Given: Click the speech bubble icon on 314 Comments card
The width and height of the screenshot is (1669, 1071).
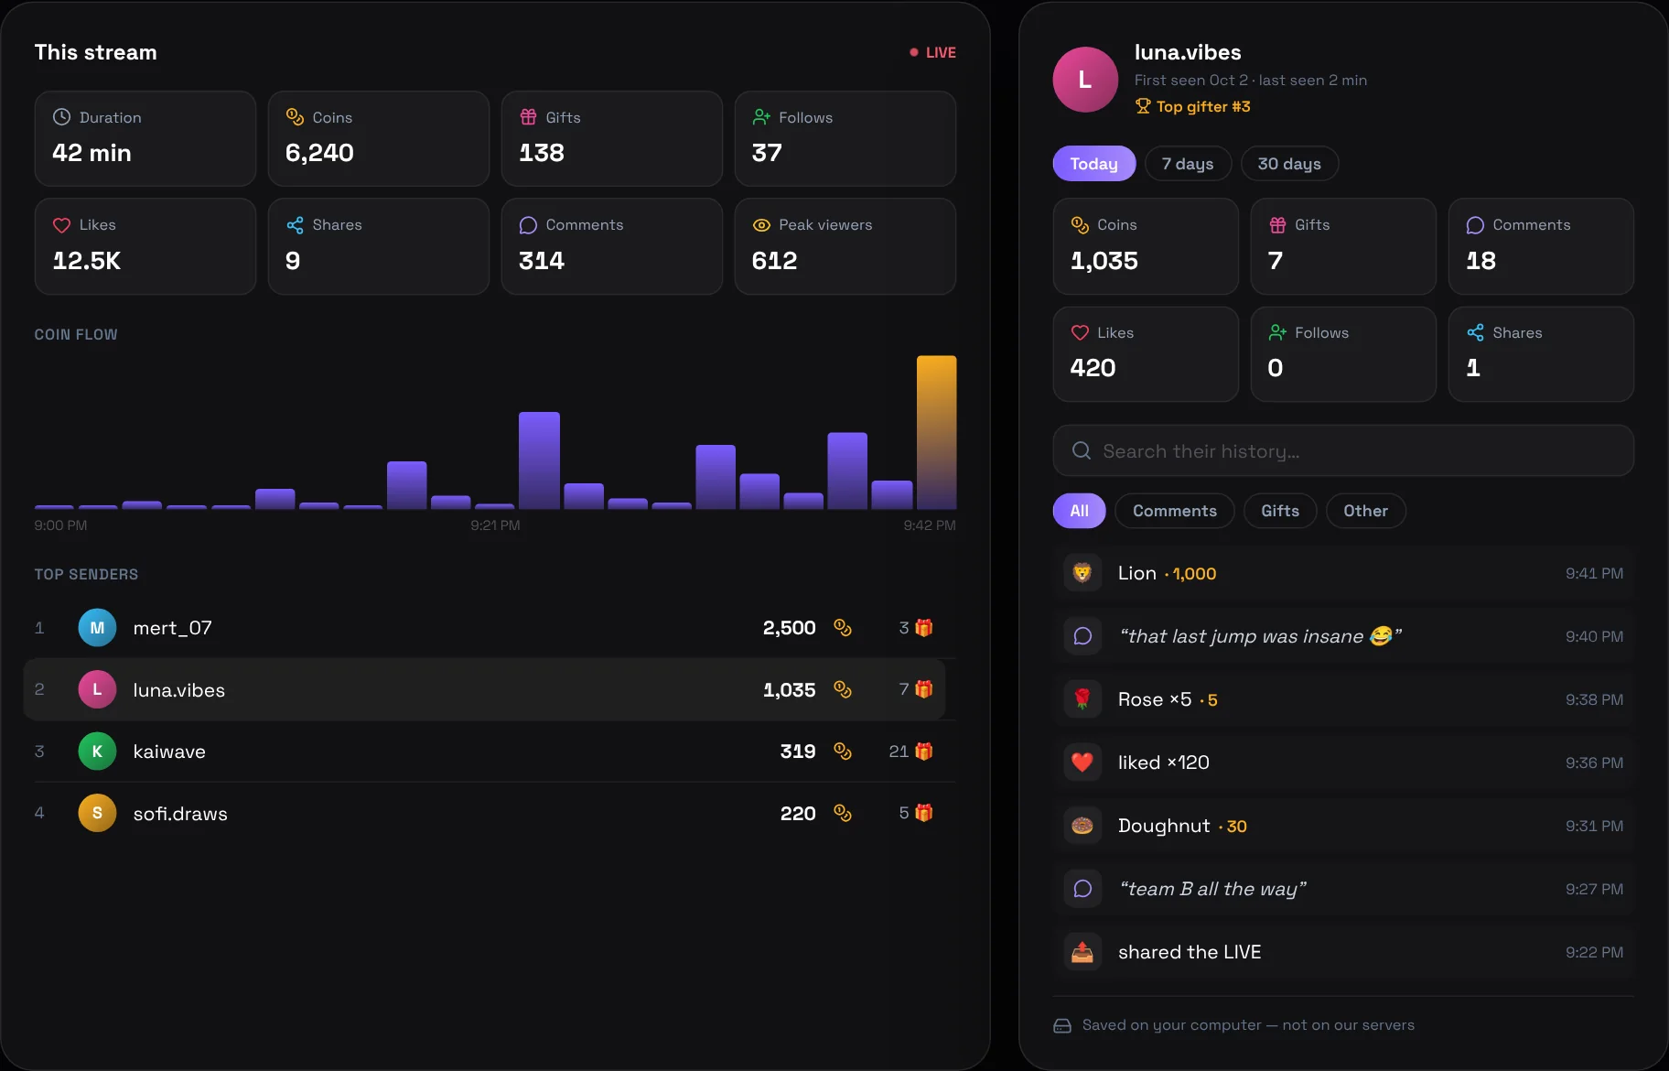Looking at the screenshot, I should (528, 225).
